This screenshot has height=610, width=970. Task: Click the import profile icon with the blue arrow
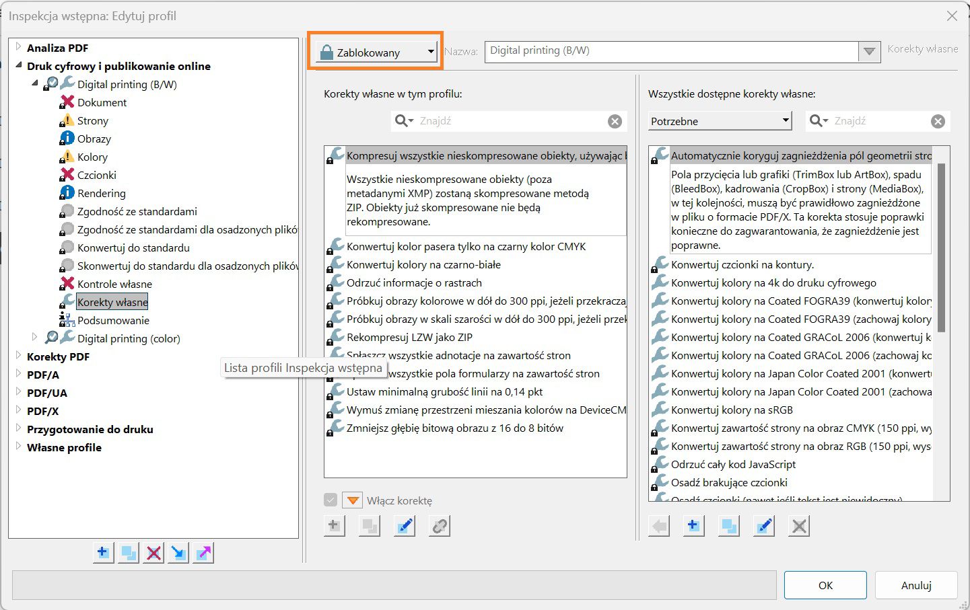click(x=178, y=553)
